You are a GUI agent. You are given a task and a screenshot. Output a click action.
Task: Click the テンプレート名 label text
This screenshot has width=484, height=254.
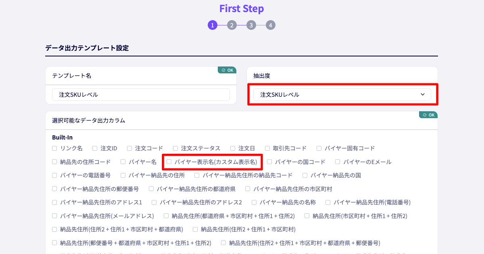(71, 75)
